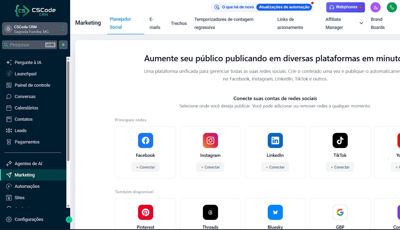The image size is (400, 230).
Task: Click the Threads logo icon
Action: 210,212
